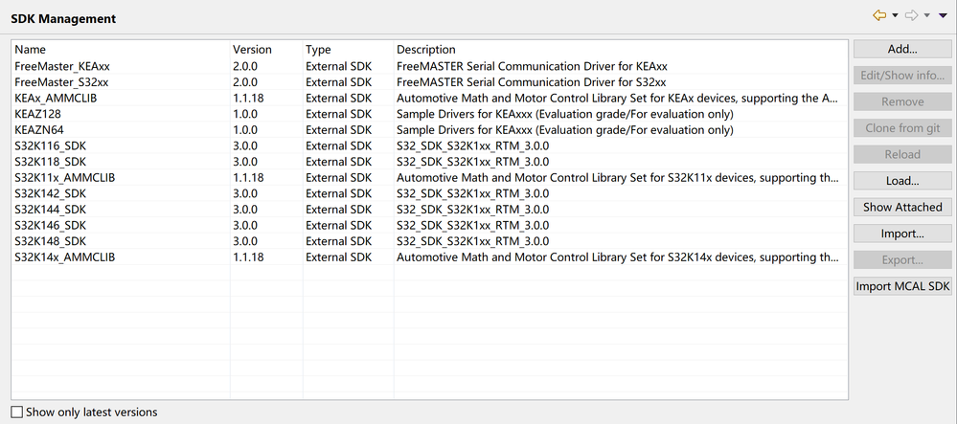Enable Show only latest versions checkbox
Viewport: 957px width, 424px height.
point(16,413)
